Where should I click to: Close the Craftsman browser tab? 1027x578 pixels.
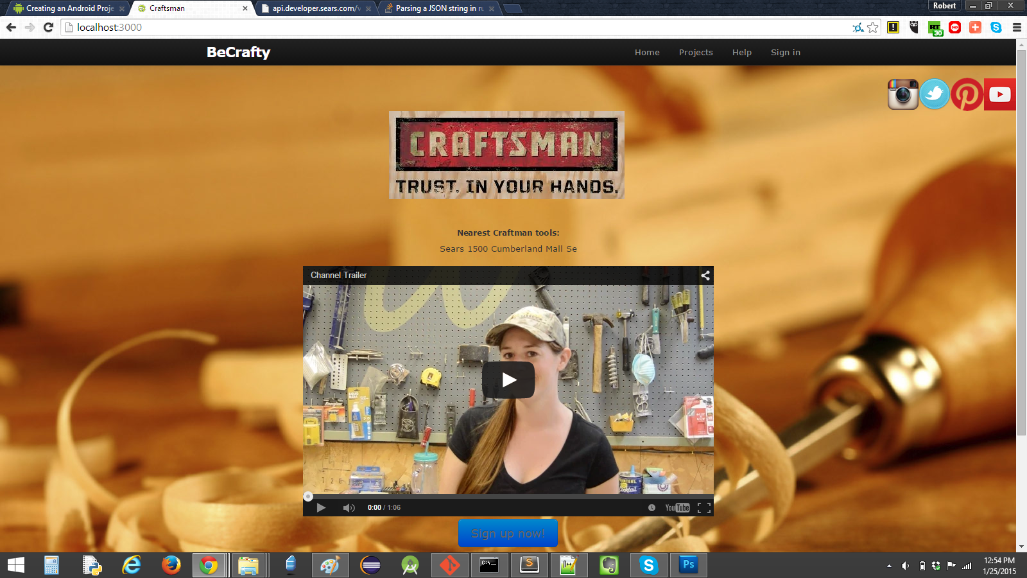click(245, 8)
